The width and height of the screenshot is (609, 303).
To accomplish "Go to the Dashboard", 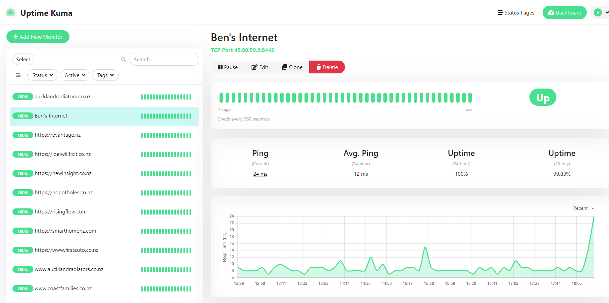I will pyautogui.click(x=564, y=13).
